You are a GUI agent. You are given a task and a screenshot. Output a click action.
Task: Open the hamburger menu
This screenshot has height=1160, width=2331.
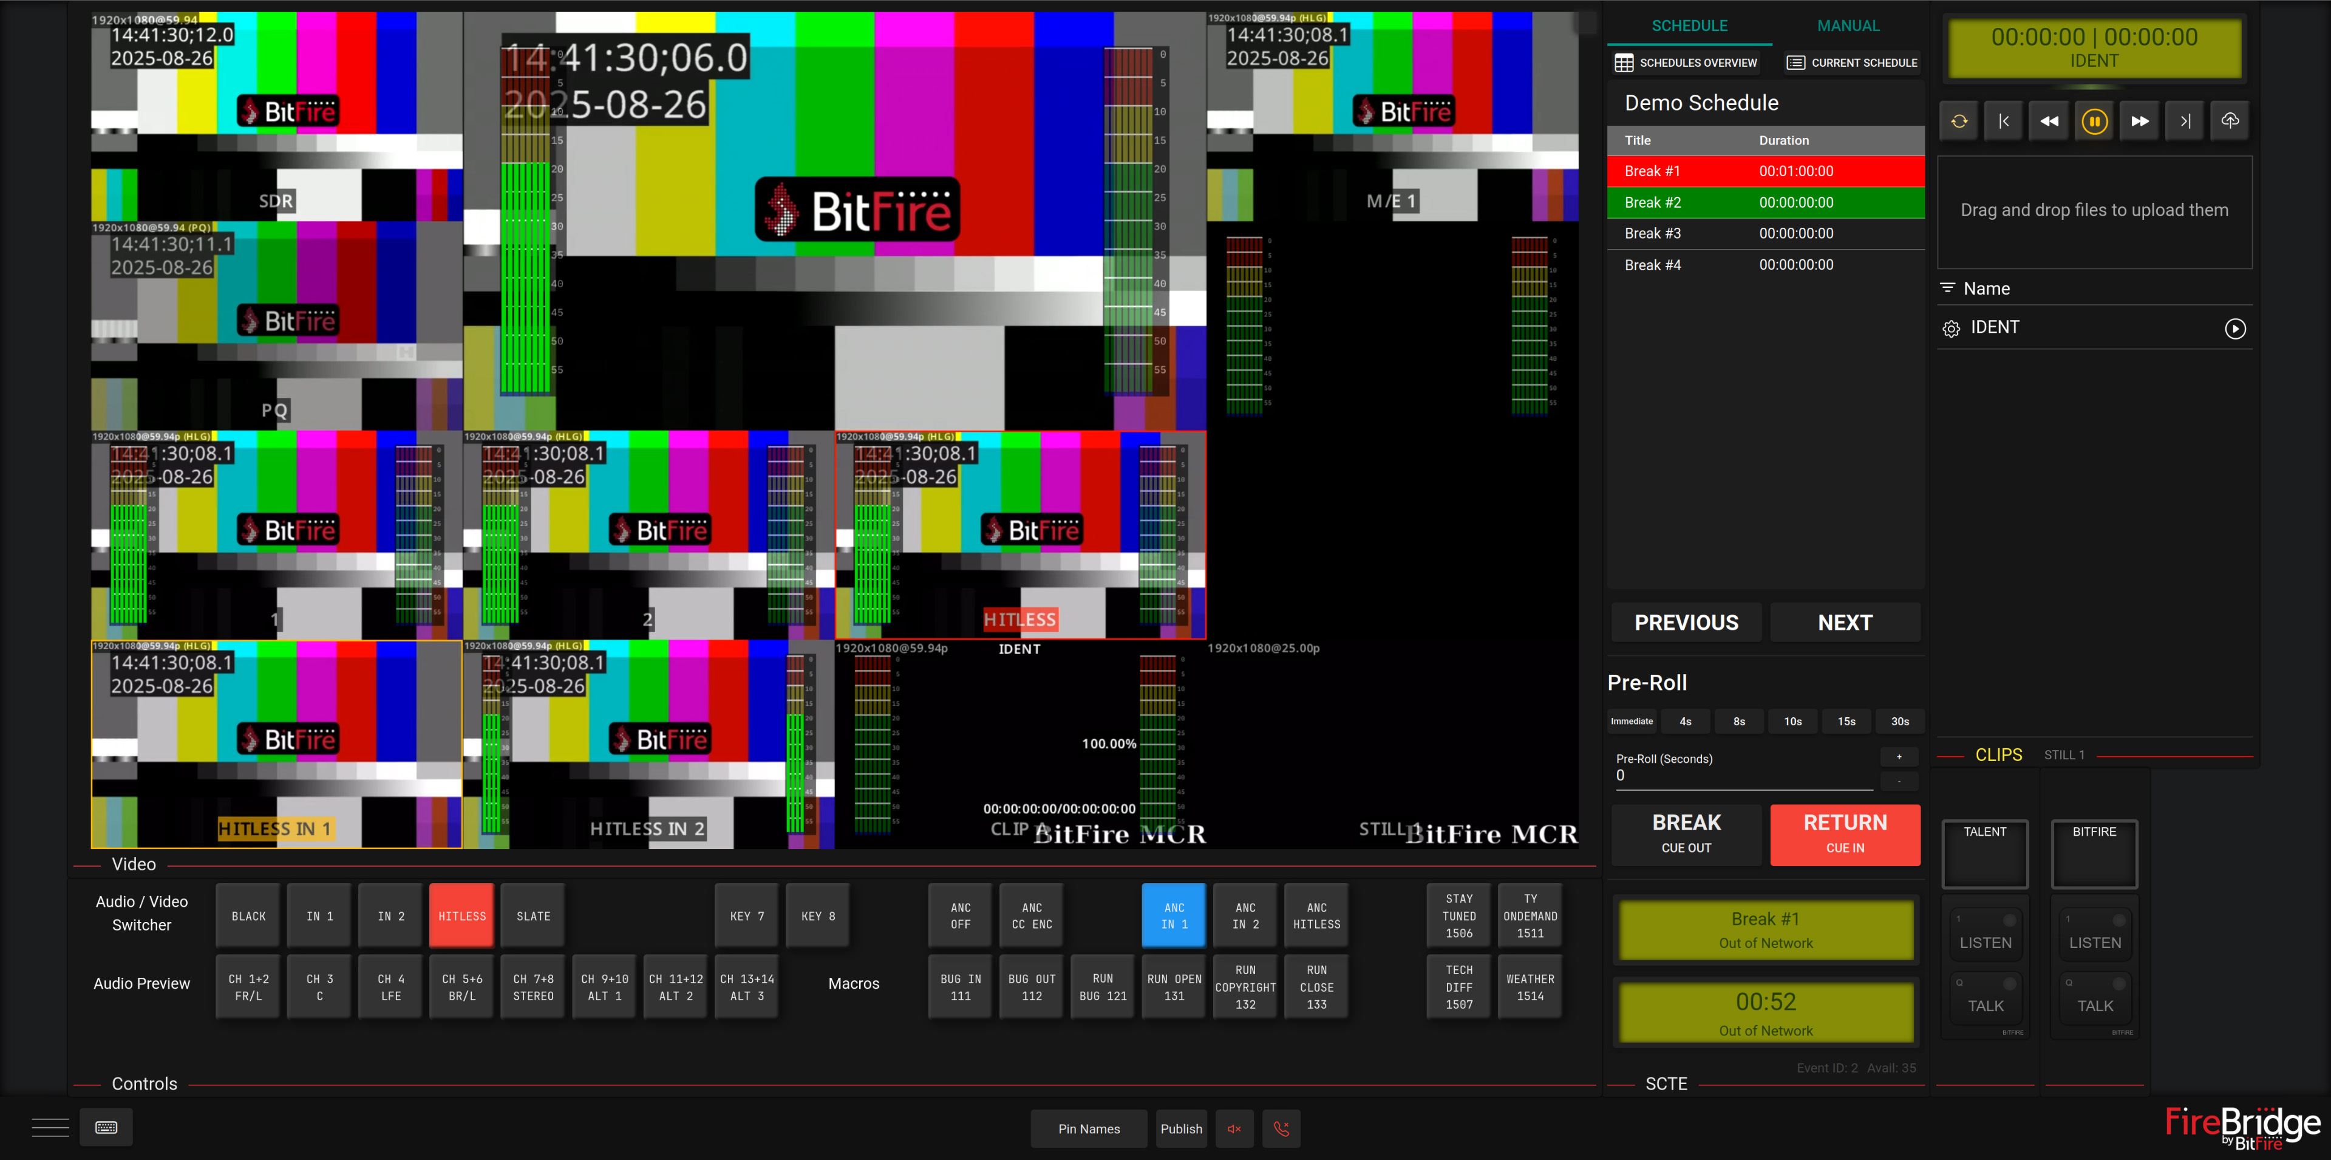point(50,1127)
